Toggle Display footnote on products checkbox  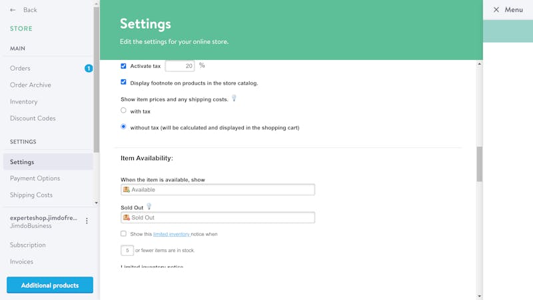[x=123, y=83]
